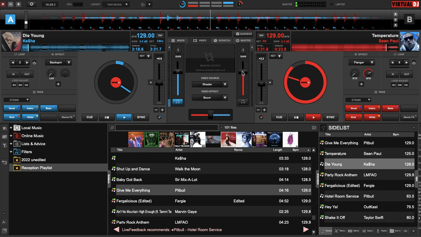
Task: Switch to the SCRATCH tab
Action: coord(222,40)
